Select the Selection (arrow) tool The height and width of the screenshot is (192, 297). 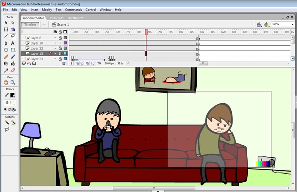click(x=6, y=23)
